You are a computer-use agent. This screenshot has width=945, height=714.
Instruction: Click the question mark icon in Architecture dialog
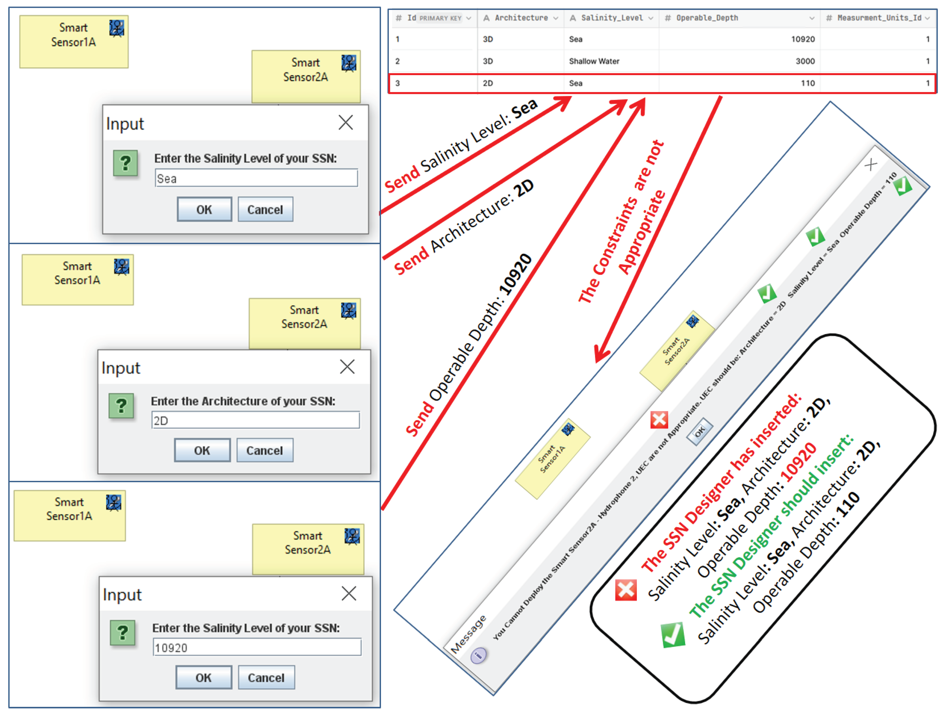tap(123, 406)
